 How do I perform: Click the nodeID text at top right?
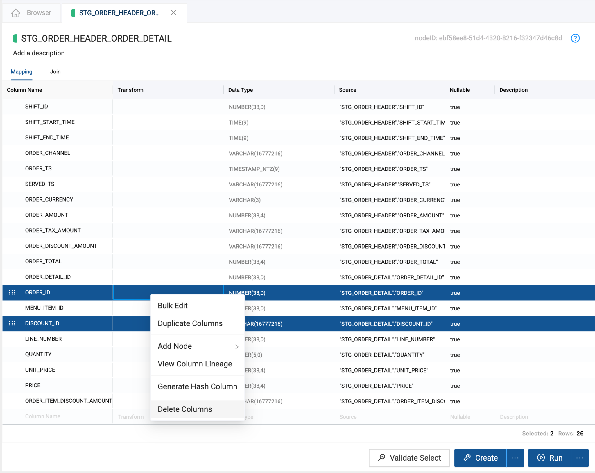click(x=488, y=38)
